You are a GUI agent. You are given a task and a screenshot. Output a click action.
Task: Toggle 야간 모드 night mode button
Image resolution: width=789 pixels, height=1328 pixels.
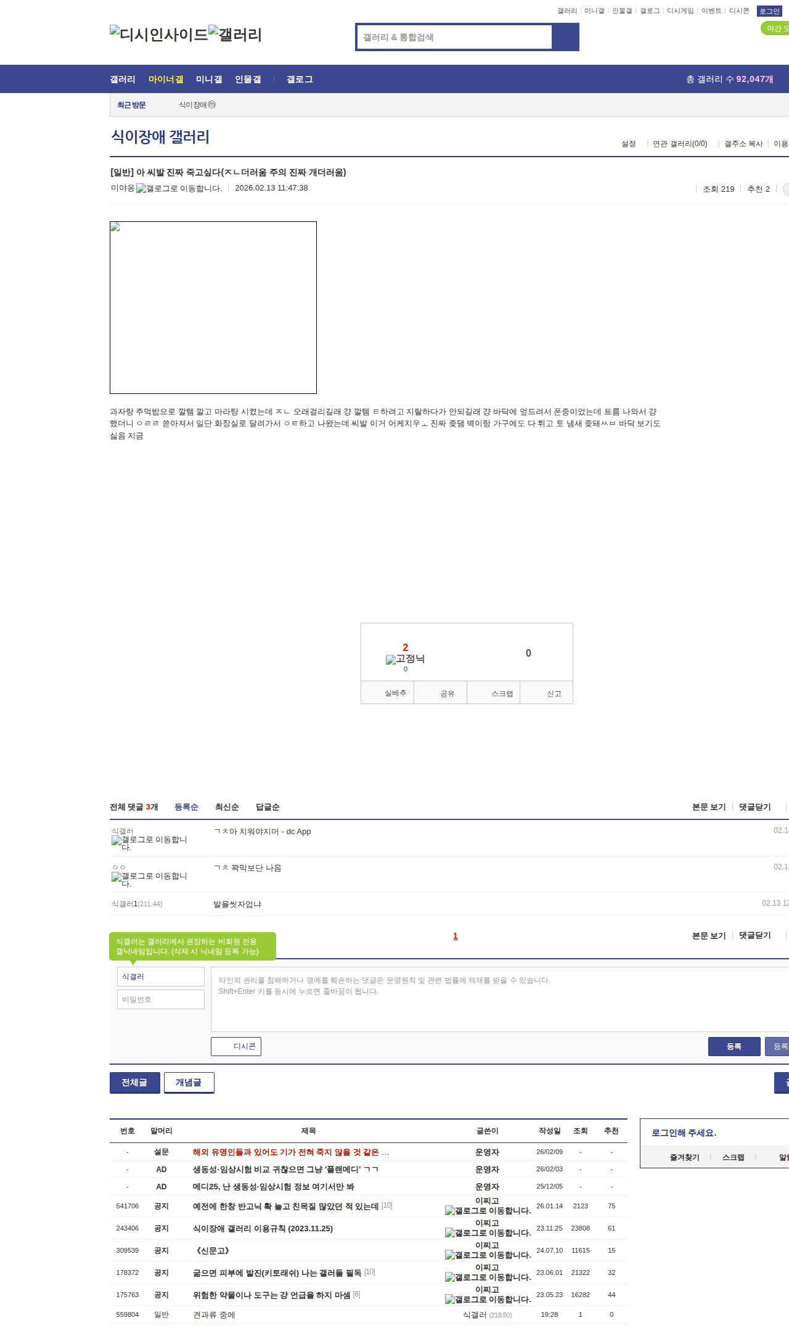(x=775, y=28)
